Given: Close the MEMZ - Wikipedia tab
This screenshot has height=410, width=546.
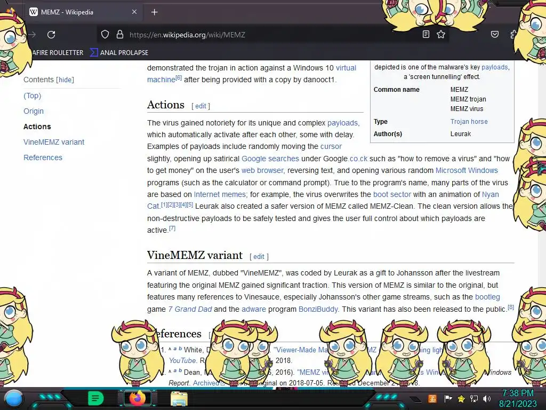Looking at the screenshot, I should point(134,12).
